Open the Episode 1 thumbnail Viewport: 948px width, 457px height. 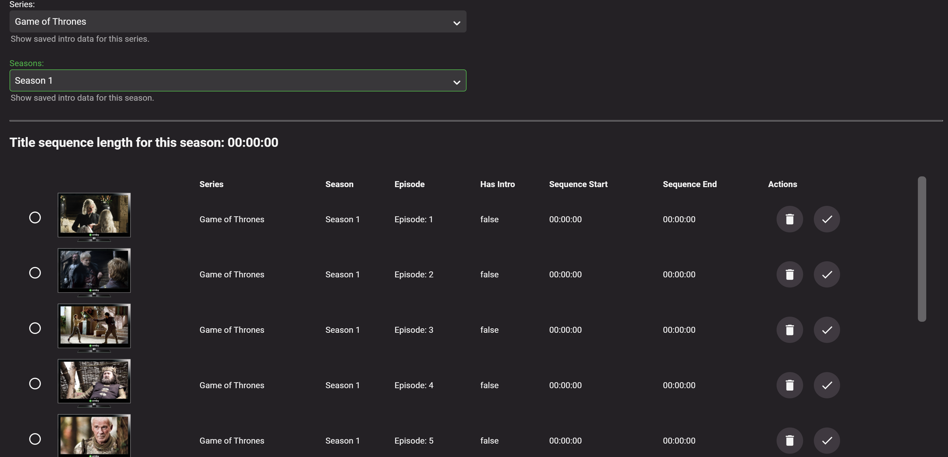point(94,215)
